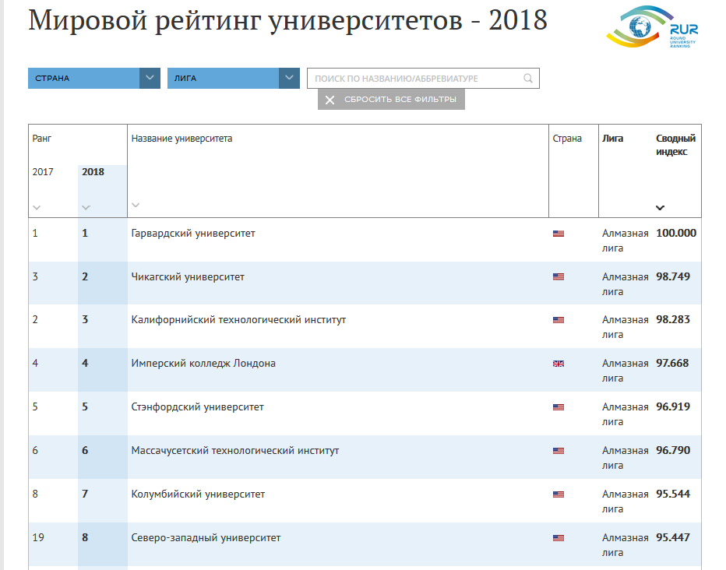Click the index value 100.000
Viewport: 726px width, 570px height.
point(676,233)
